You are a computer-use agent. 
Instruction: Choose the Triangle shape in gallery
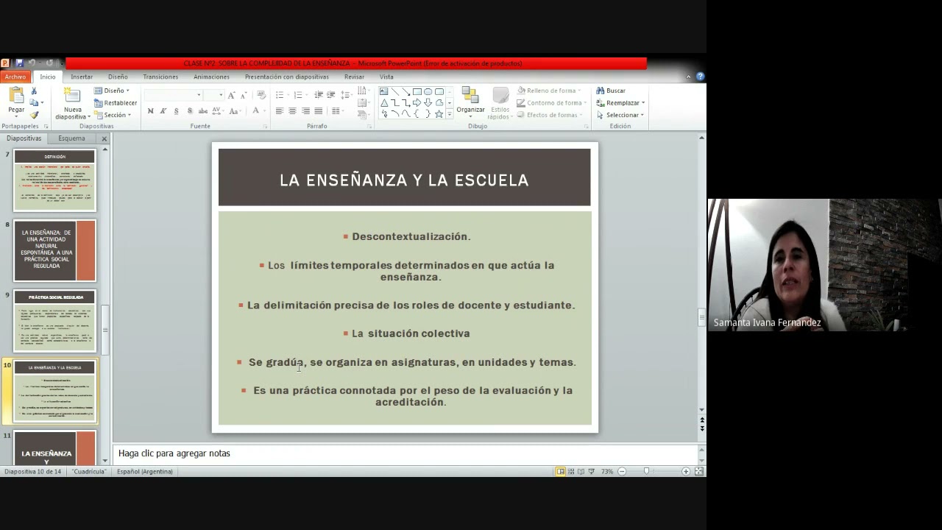click(383, 103)
